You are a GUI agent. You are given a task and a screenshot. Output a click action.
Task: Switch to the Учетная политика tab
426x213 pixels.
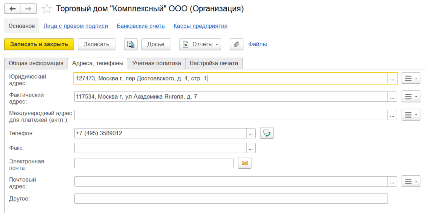[x=157, y=63]
